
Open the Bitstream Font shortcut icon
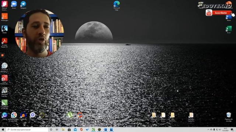[4, 92]
